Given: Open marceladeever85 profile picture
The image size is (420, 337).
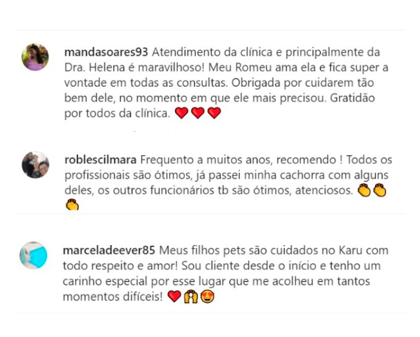Looking at the screenshot, I should click(34, 255).
